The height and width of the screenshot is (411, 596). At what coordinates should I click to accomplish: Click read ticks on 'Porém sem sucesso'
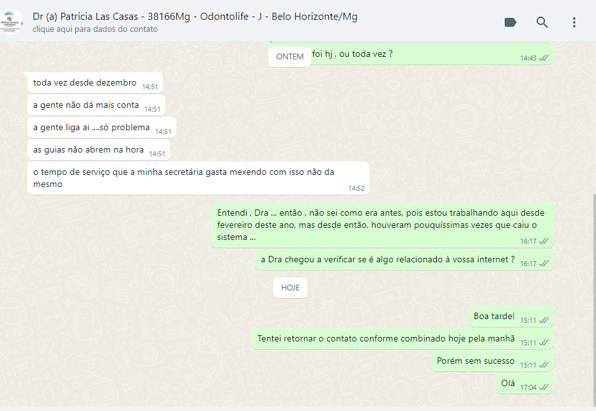point(544,365)
